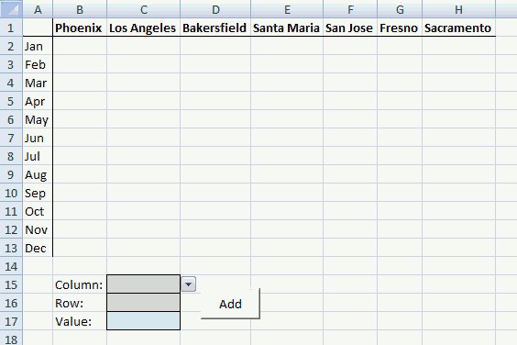The image size is (517, 345).
Task: Select row 14 header
Action: point(11,266)
